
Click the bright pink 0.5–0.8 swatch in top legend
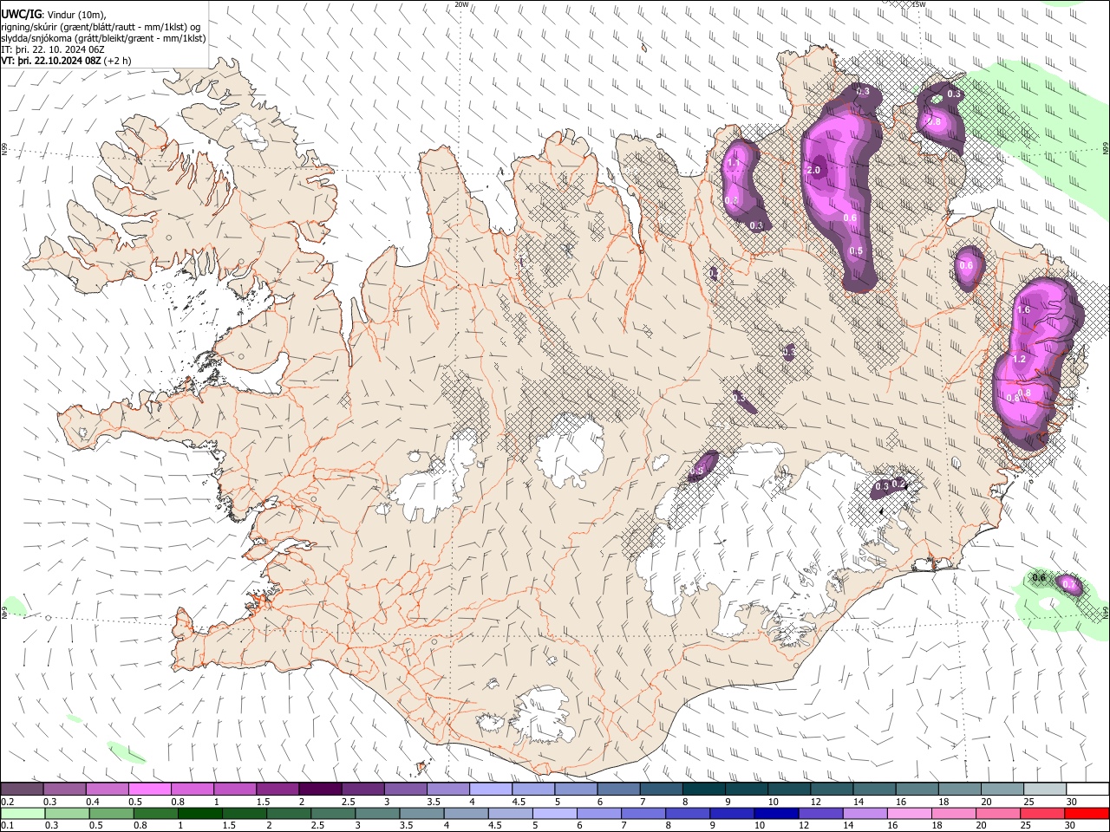tap(149, 790)
